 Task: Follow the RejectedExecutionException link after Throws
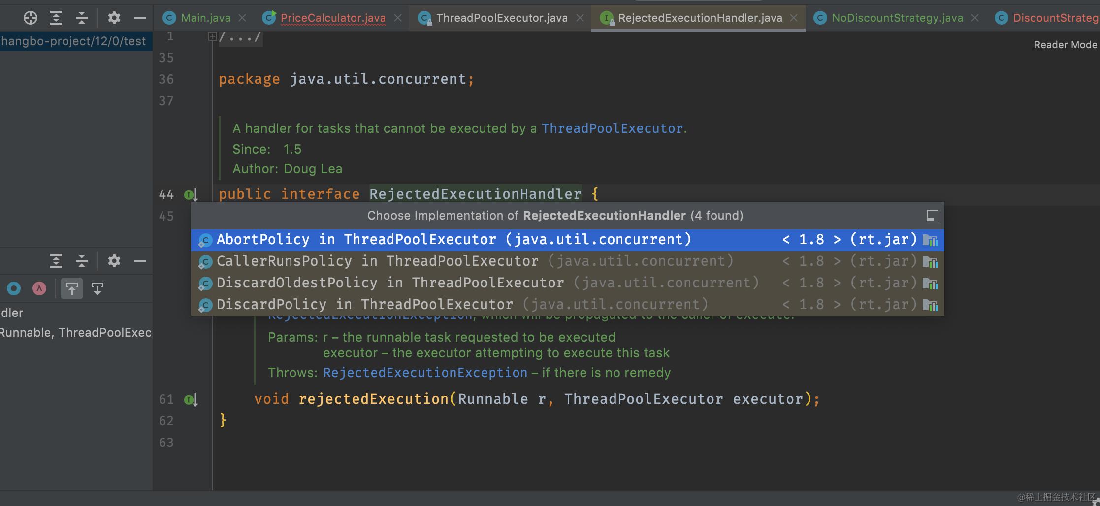pos(425,373)
